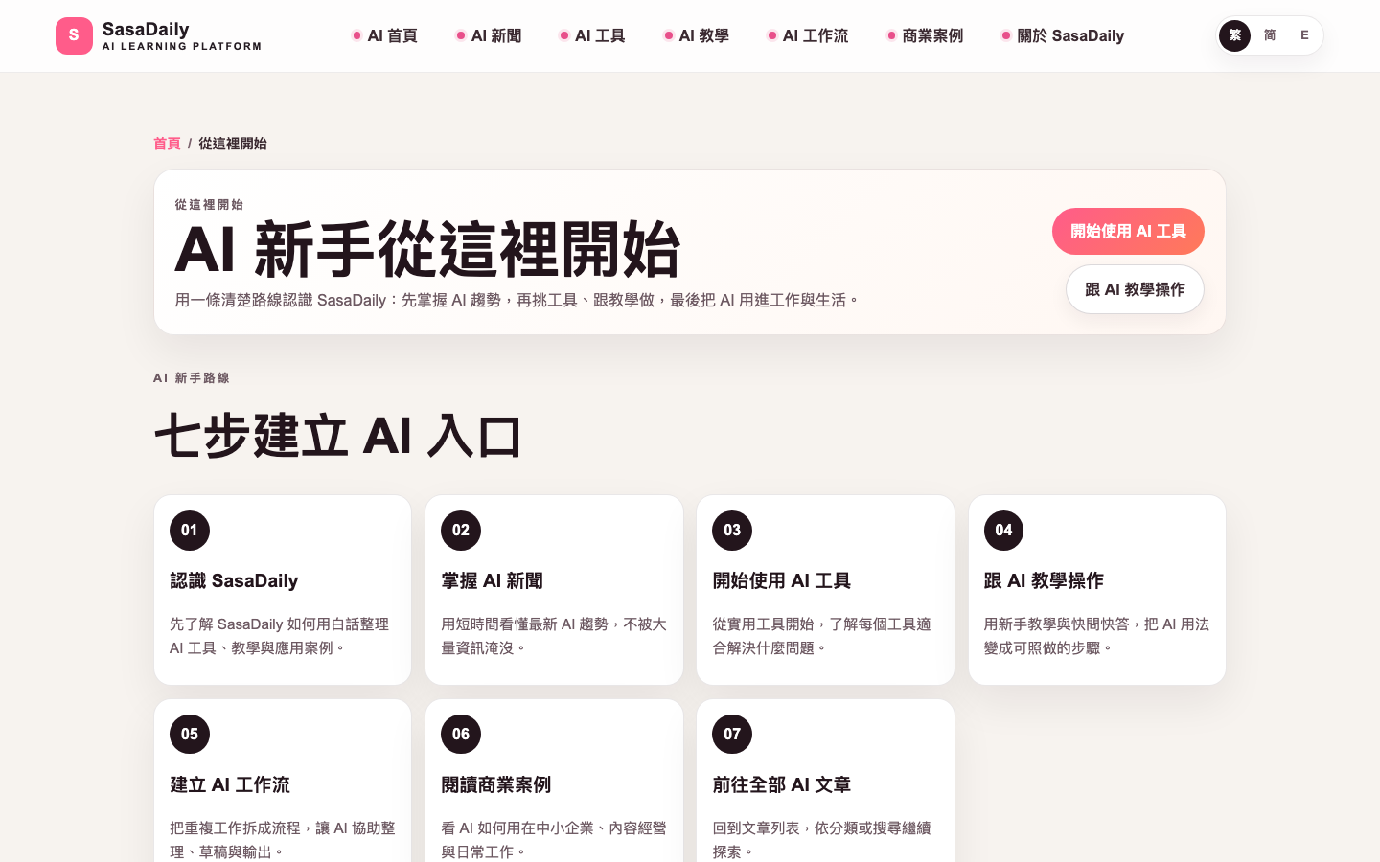1380x862 pixels.
Task: Switch language to Simplified Chinese (简)
Action: (x=1270, y=35)
